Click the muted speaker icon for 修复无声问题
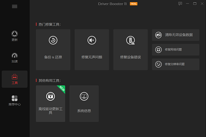 [x=92, y=40]
